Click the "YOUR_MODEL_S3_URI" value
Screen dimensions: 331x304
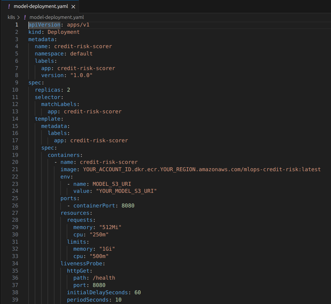tap(126, 191)
